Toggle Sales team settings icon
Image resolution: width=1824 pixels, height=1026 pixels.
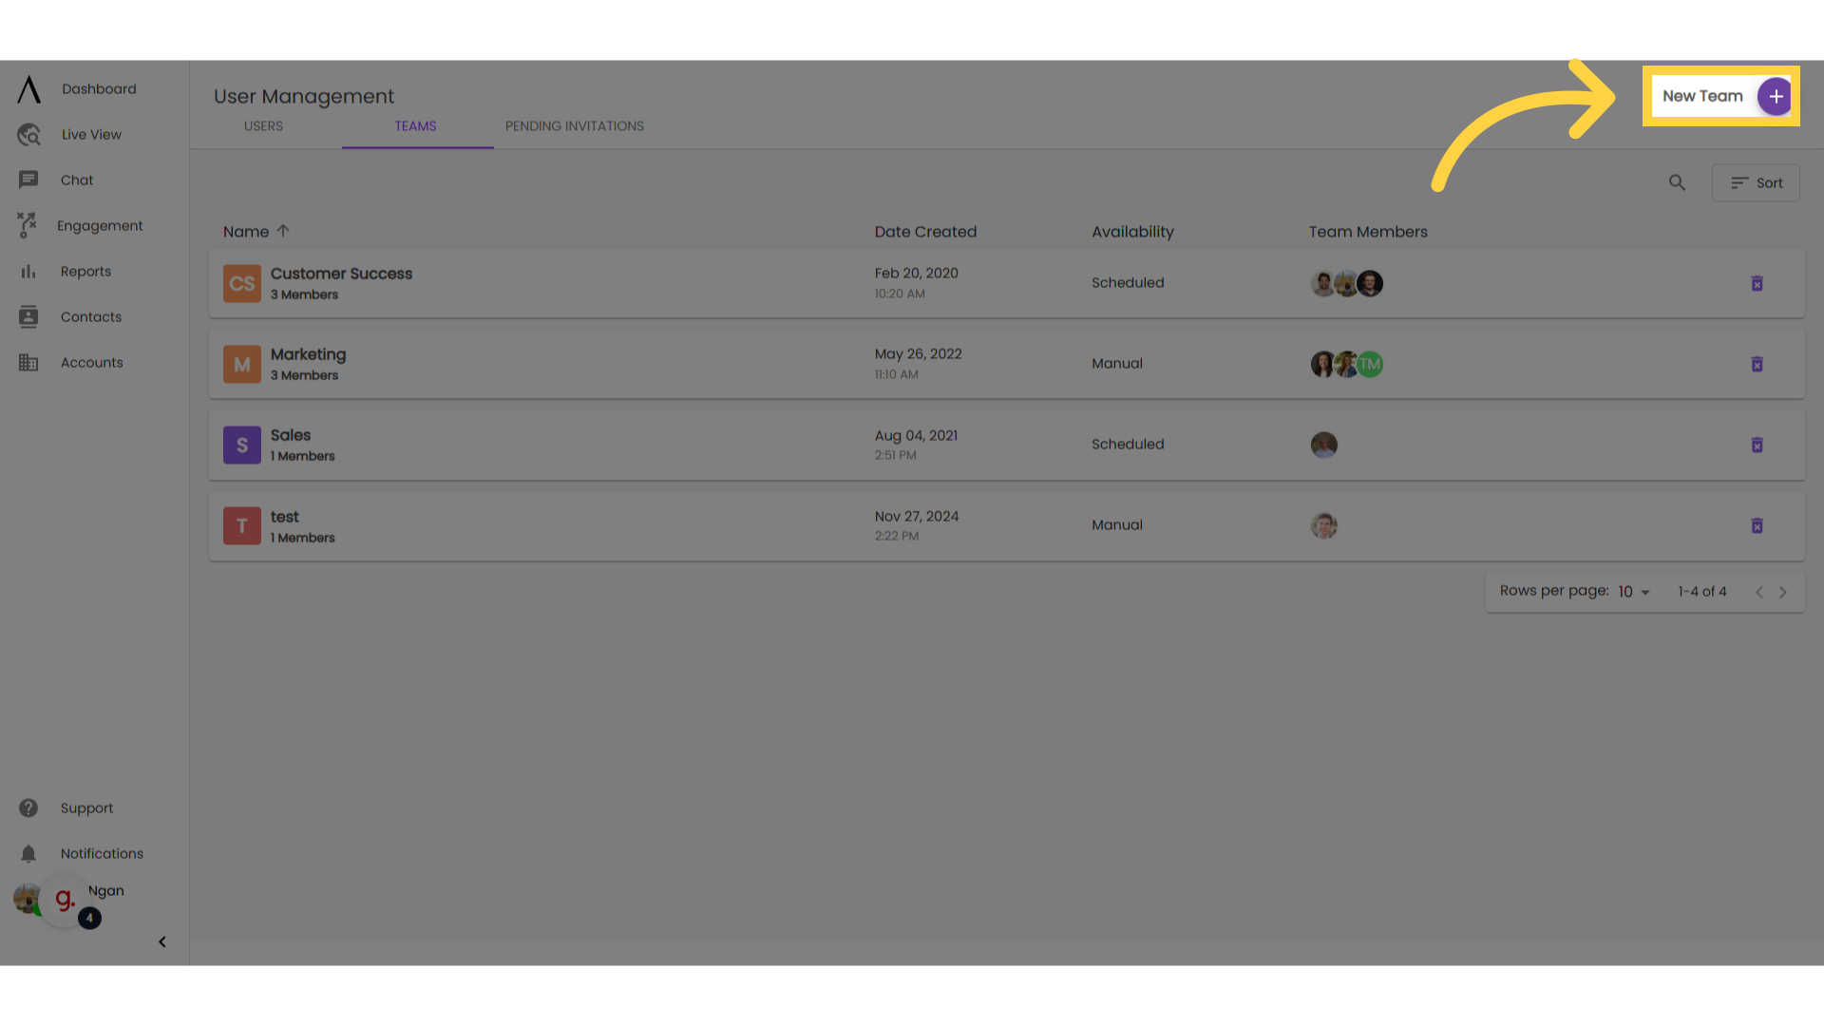click(1757, 445)
